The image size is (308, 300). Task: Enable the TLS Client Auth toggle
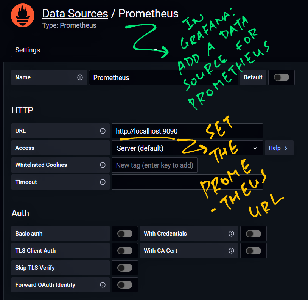coord(125,251)
